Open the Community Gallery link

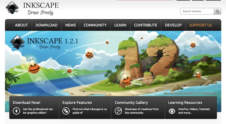point(131,102)
